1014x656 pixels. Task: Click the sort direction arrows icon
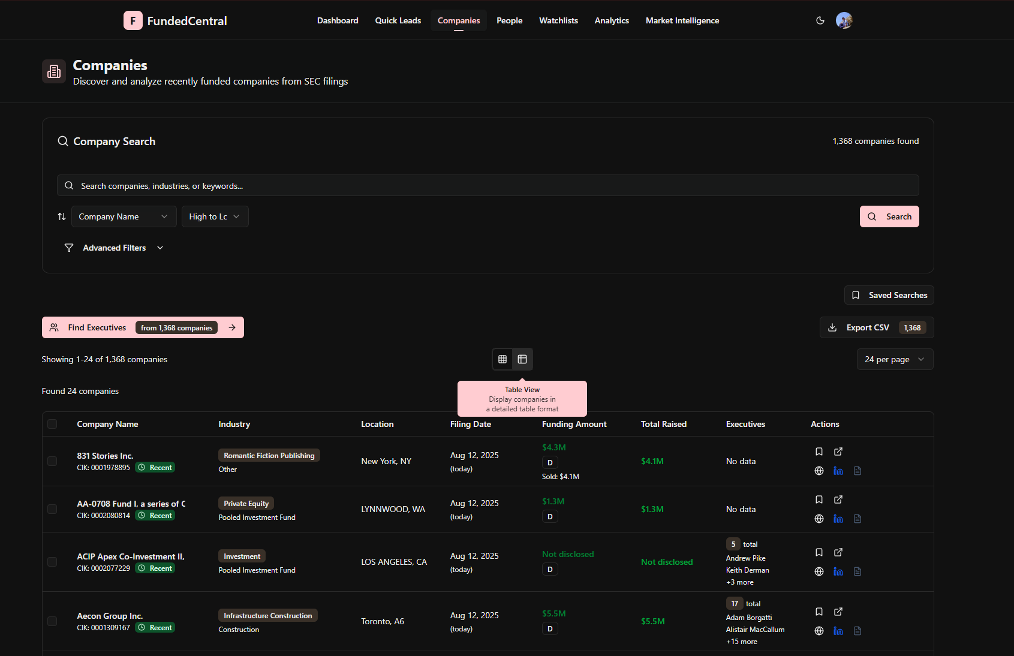(62, 216)
